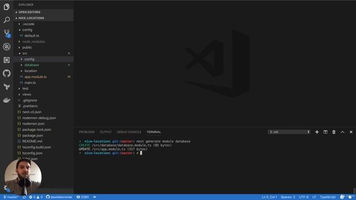Open the GitHub activity bar icon
Image resolution: width=356 pixels, height=200 pixels.
click(7, 73)
